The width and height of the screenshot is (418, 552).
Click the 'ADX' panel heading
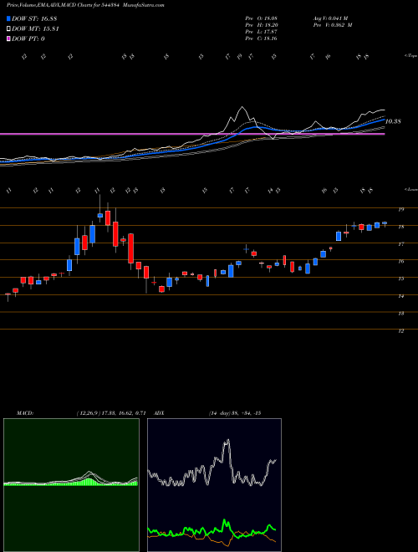pyautogui.click(x=160, y=413)
